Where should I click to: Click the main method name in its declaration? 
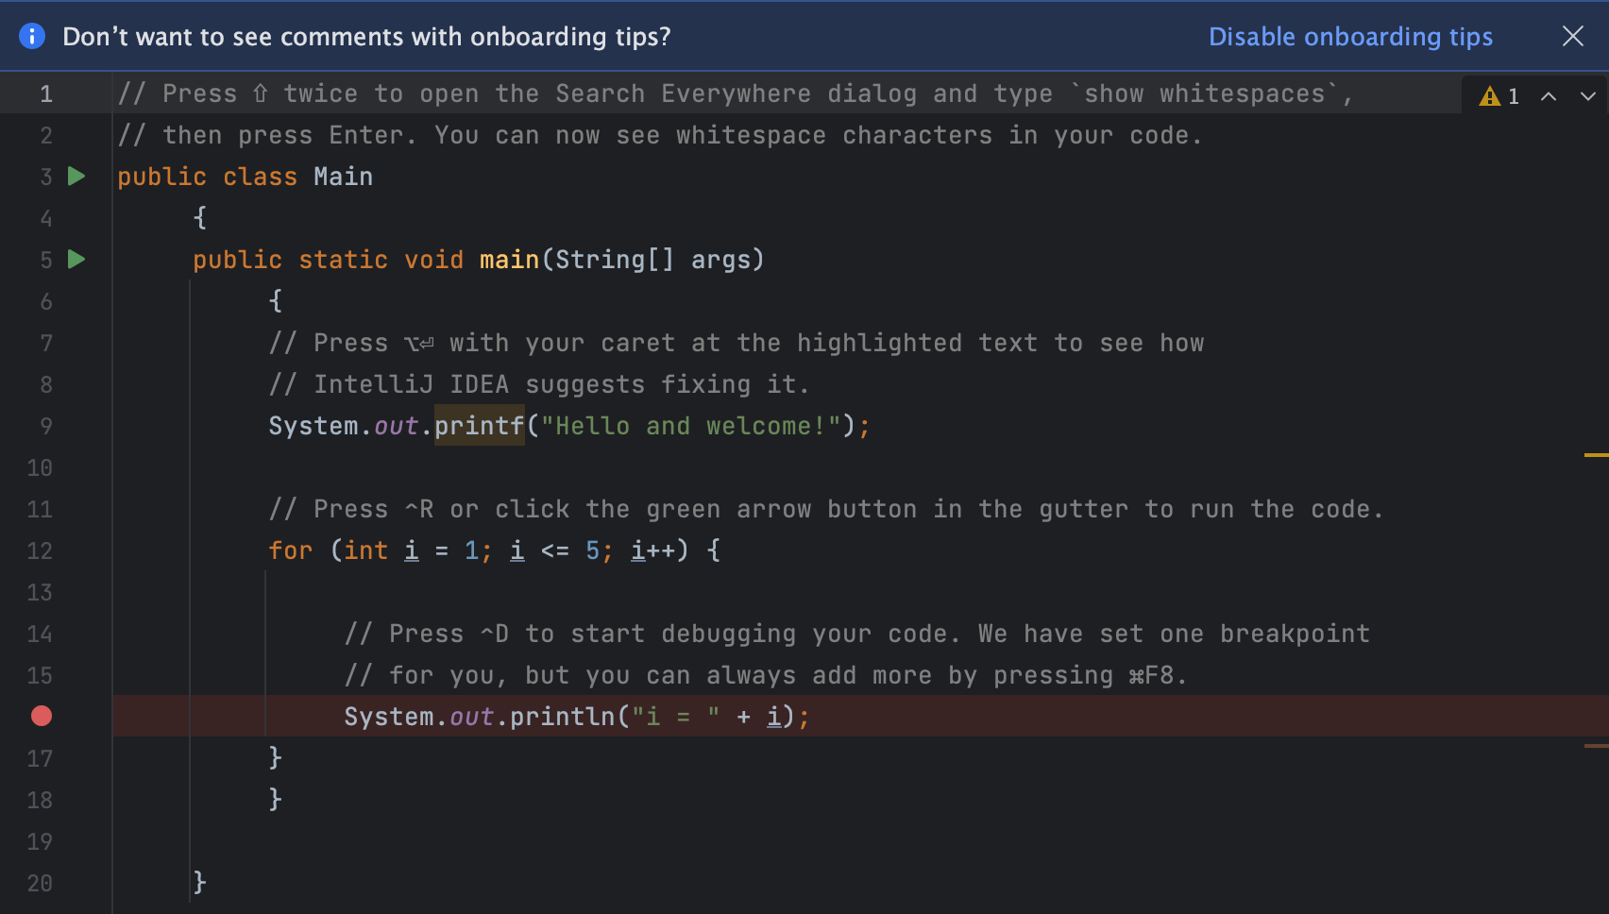coord(509,260)
